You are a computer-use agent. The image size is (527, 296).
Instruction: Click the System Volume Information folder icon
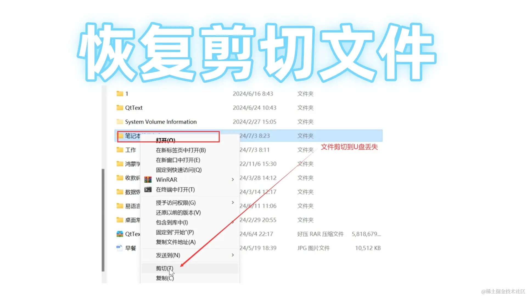120,122
